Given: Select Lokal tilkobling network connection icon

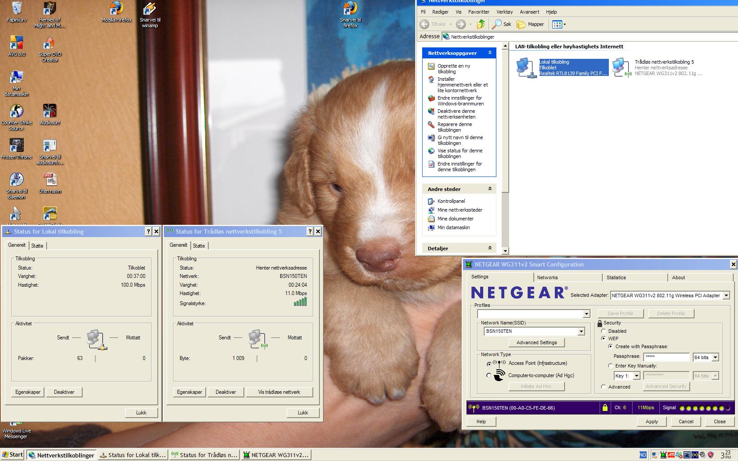Looking at the screenshot, I should point(563,68).
